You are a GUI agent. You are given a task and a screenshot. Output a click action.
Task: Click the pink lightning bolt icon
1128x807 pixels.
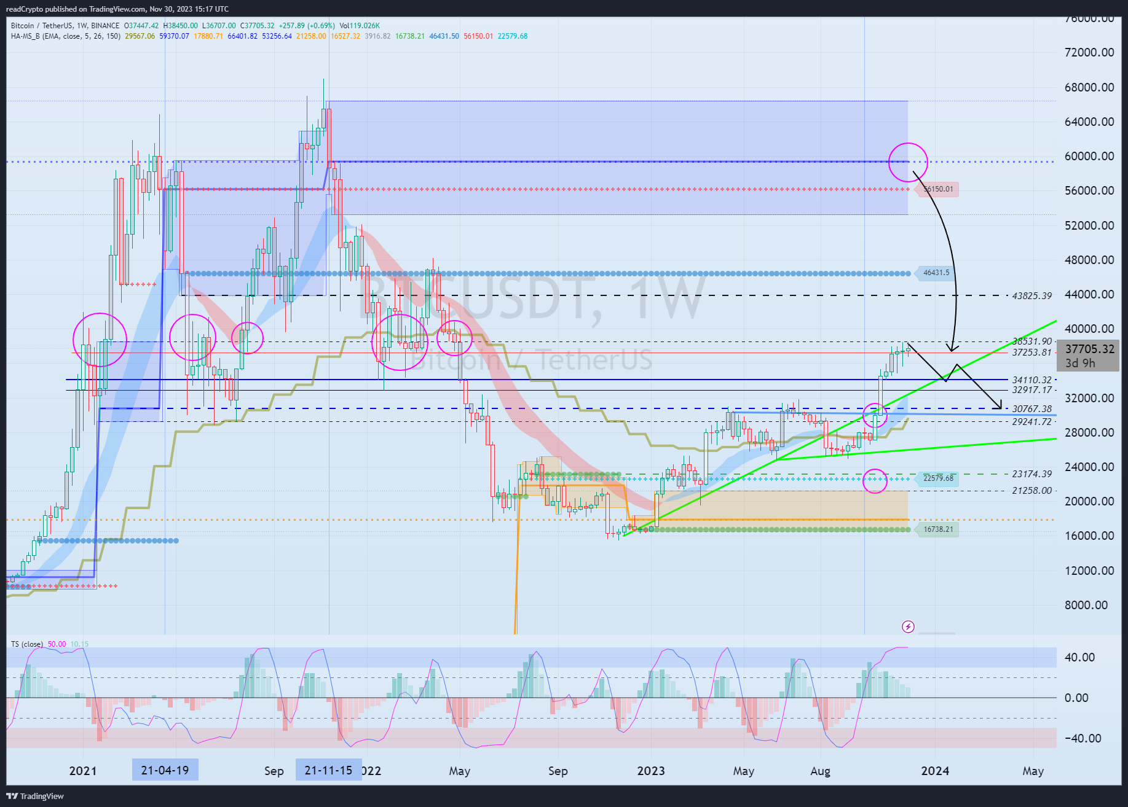point(908,626)
